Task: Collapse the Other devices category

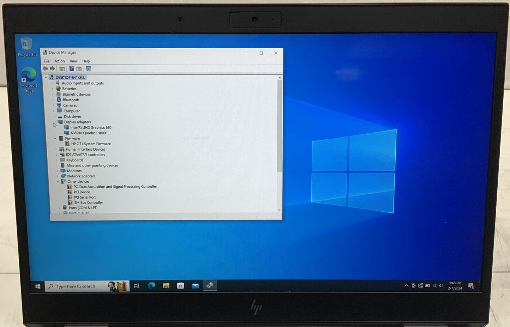Action: coord(58,182)
